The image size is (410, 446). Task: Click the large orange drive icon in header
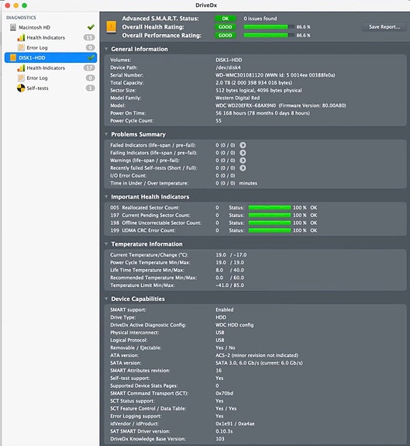pyautogui.click(x=111, y=27)
